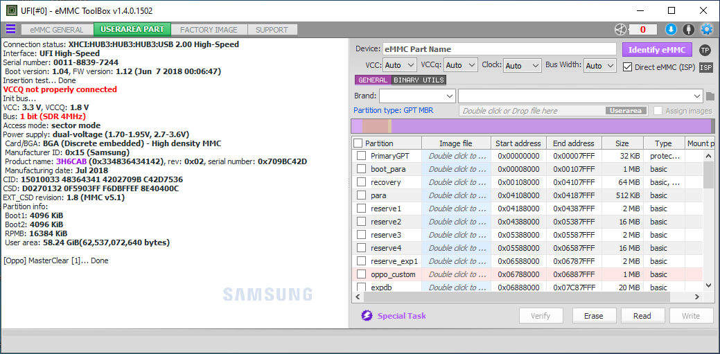The height and width of the screenshot is (354, 720).
Task: Click the blue download arrow icon
Action: [671, 29]
